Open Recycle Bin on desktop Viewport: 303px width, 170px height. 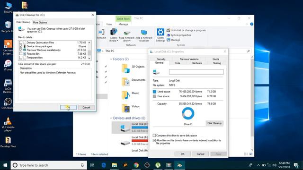click(7, 26)
